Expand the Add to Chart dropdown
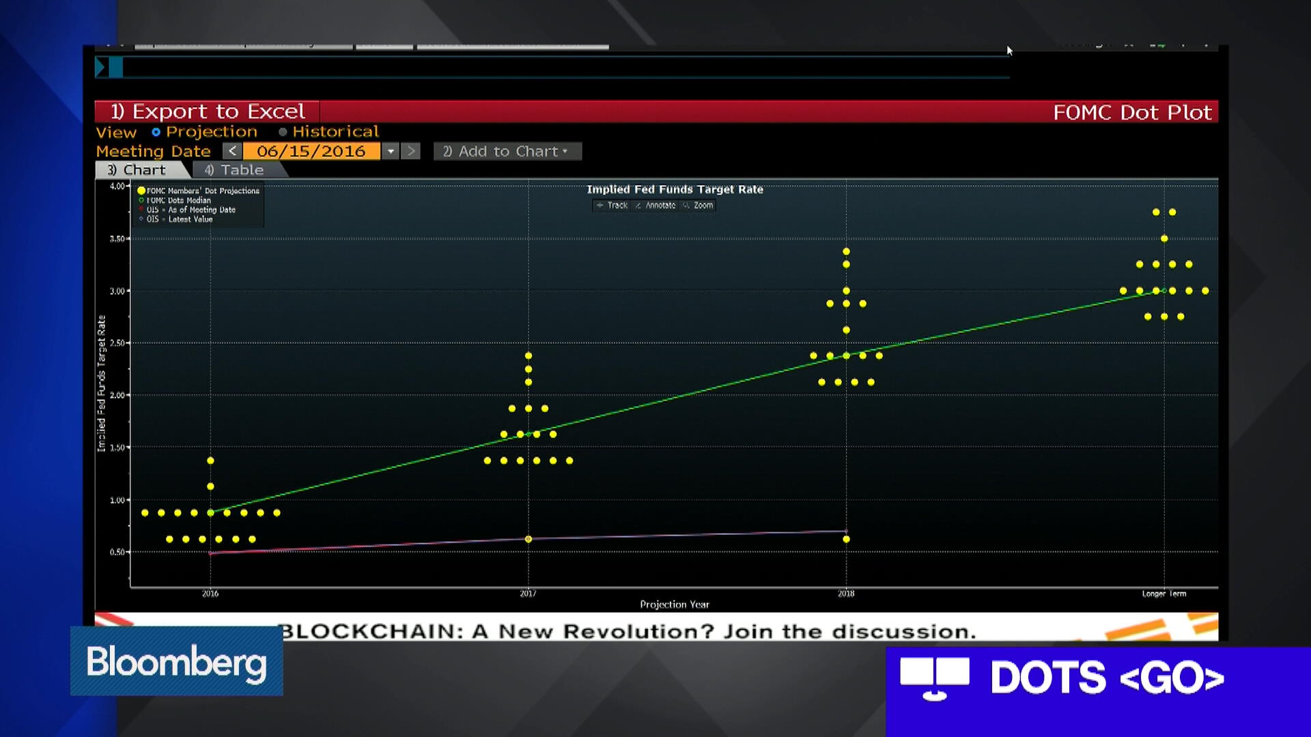This screenshot has width=1311, height=737. (507, 151)
